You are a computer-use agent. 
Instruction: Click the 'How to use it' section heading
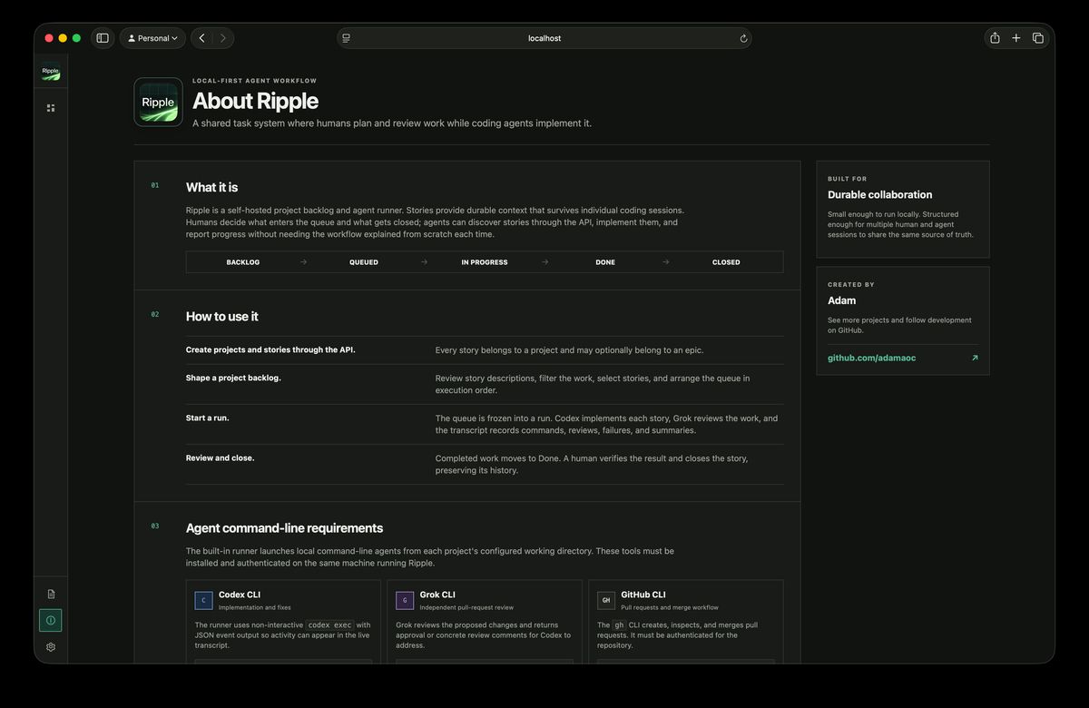221,317
